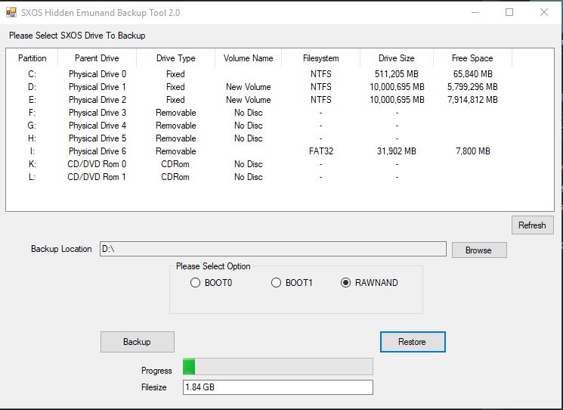
Task: Click Physical Drive 6 cell
Action: coord(97,151)
